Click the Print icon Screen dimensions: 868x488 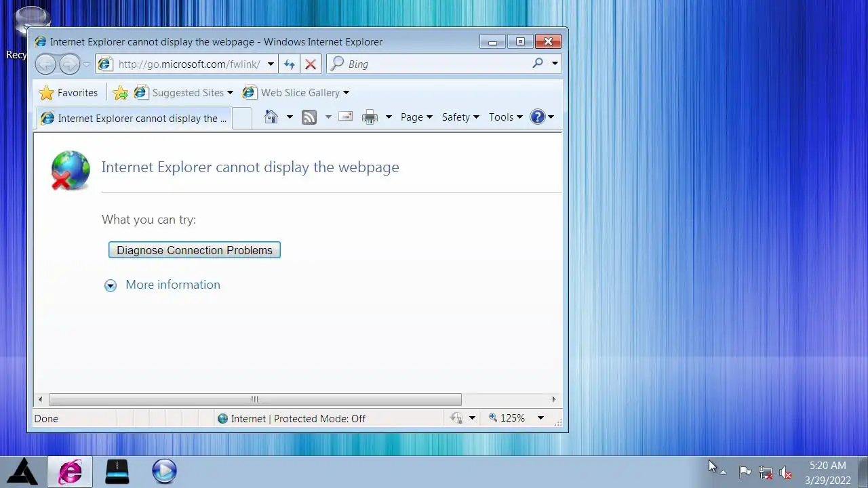tap(370, 117)
